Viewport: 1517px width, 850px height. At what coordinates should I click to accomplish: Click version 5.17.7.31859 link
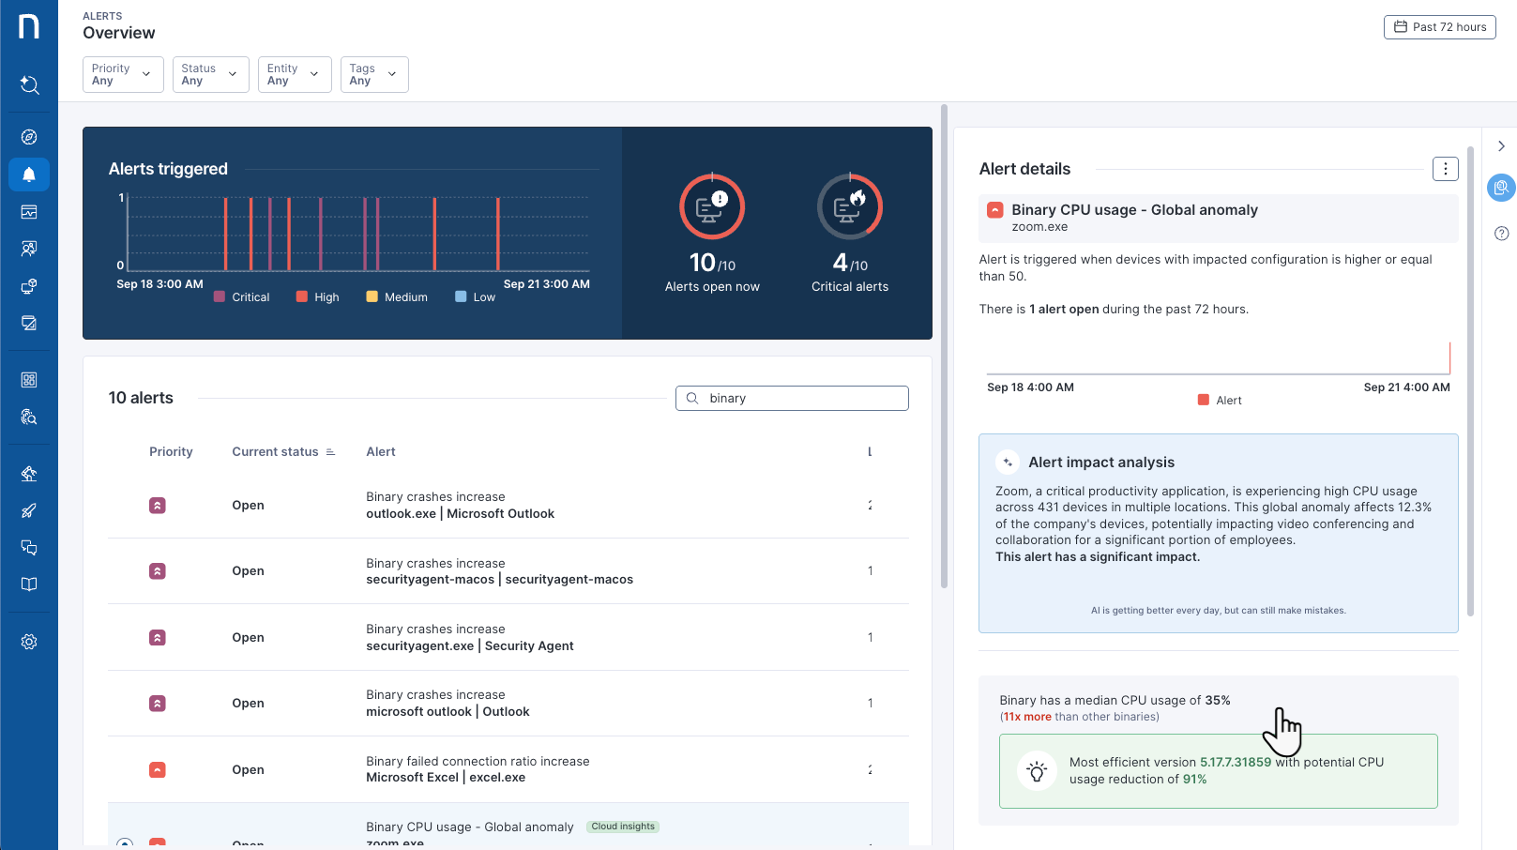pyautogui.click(x=1235, y=763)
